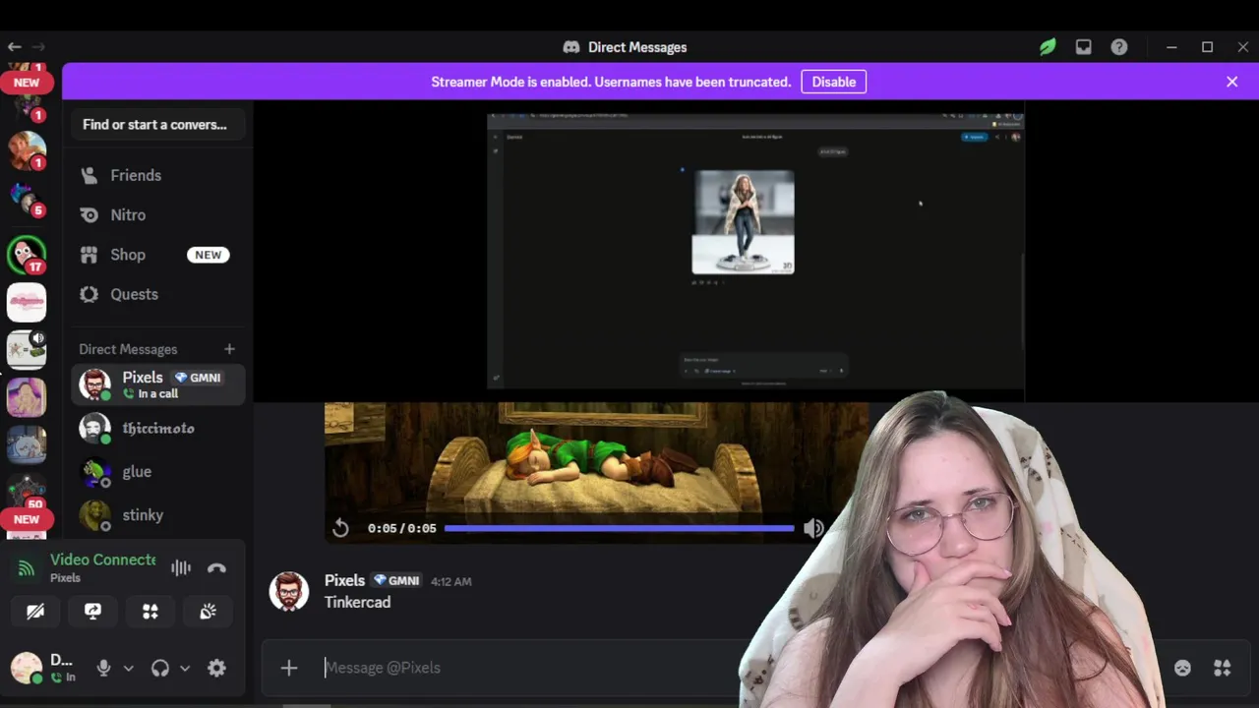The width and height of the screenshot is (1259, 708).
Task: Open the Activities launcher
Action: click(x=150, y=612)
